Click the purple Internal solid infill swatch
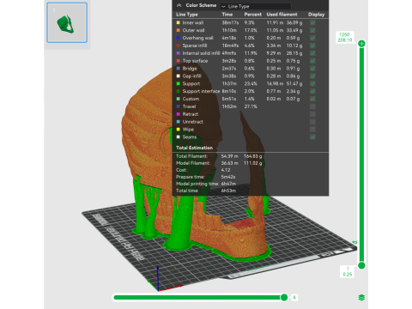The width and height of the screenshot is (412, 309). point(179,53)
